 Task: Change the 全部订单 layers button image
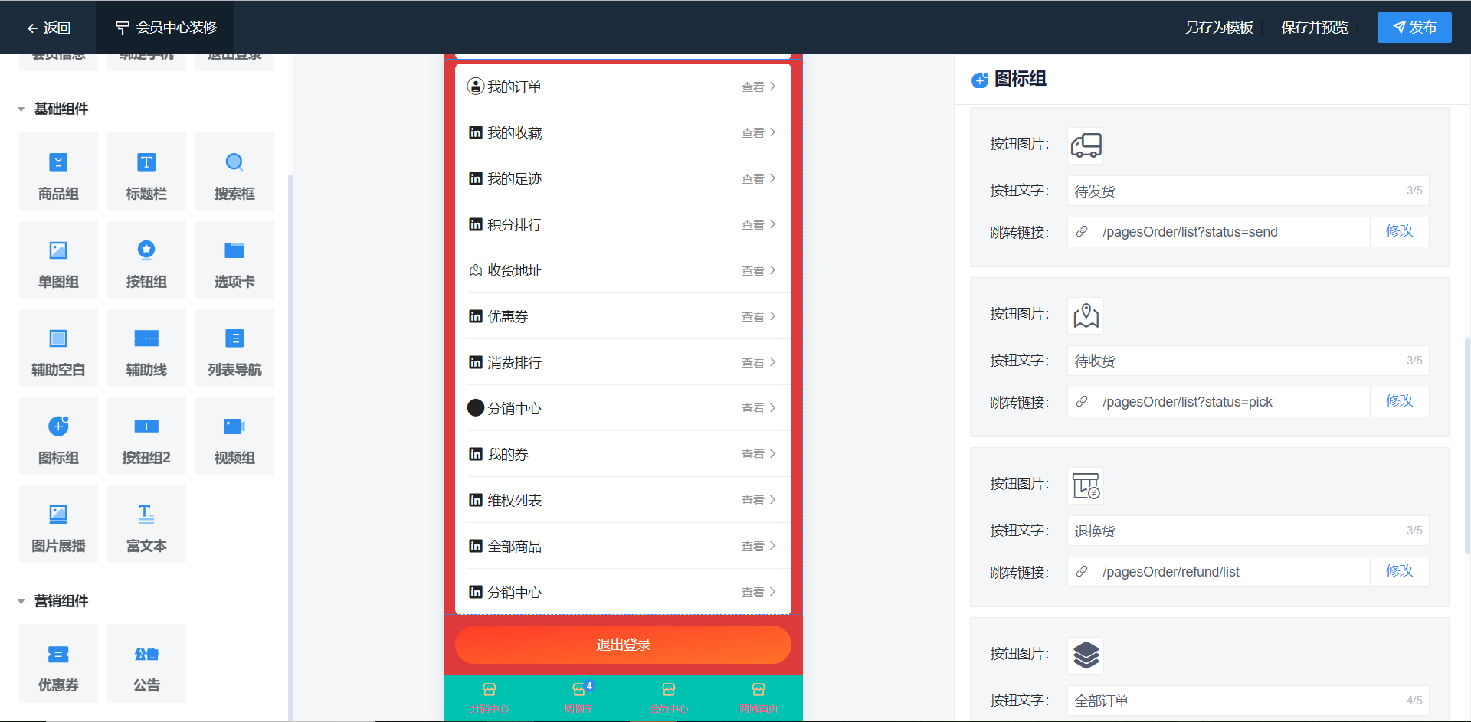click(x=1086, y=655)
